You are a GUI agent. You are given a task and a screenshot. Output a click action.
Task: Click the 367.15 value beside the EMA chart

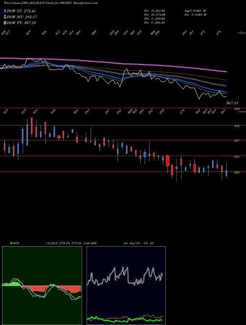[232, 103]
